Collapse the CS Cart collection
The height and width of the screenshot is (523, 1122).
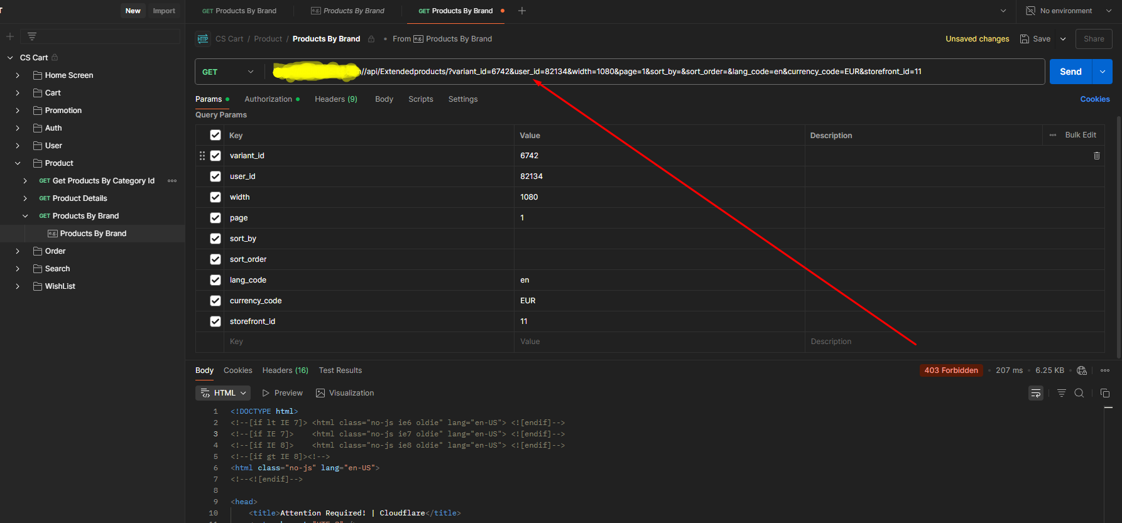point(10,58)
